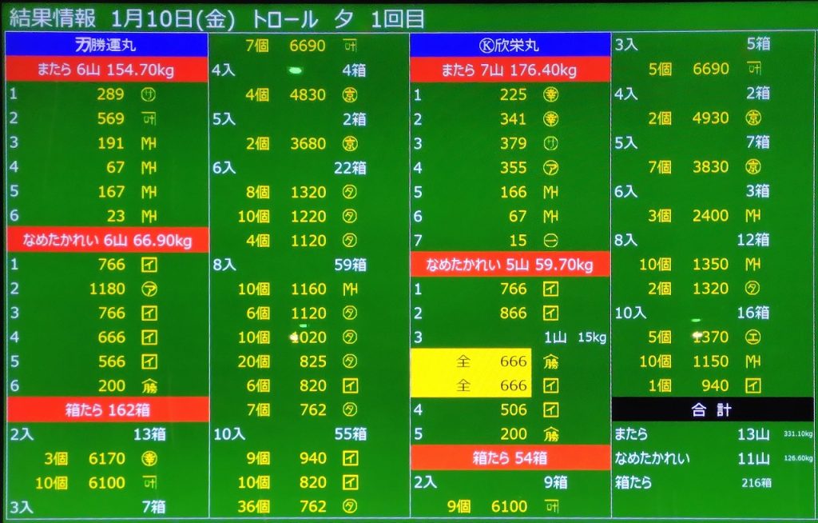This screenshot has width=818, height=523.
Task: Click the 箱たら 54箱 section header
Action: point(510,458)
